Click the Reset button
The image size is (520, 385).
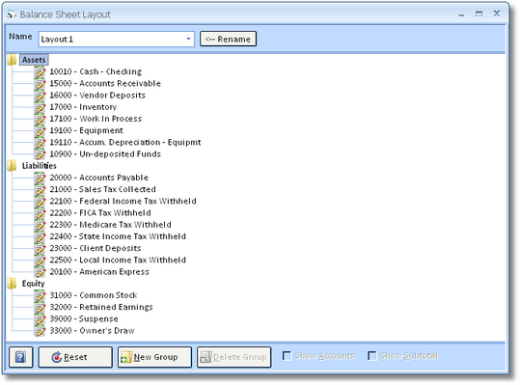(75, 357)
